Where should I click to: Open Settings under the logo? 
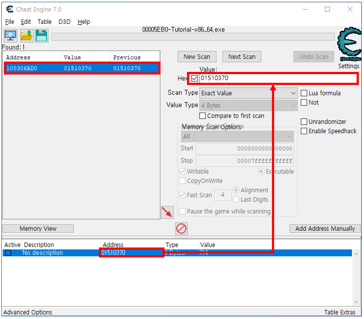click(x=348, y=66)
